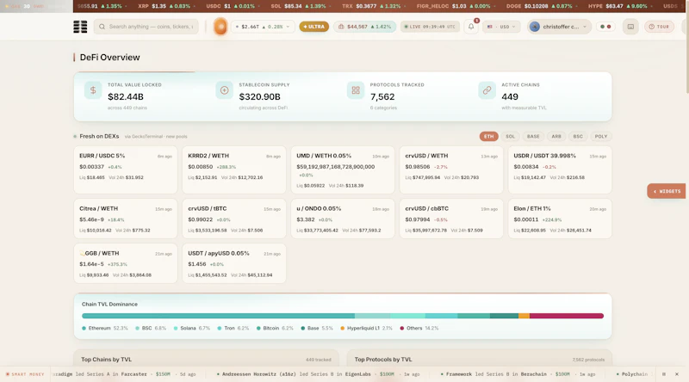This screenshot has width=689, height=382.
Task: Open the USDT / apyUSD 0.05% pool card
Action: pos(234,263)
